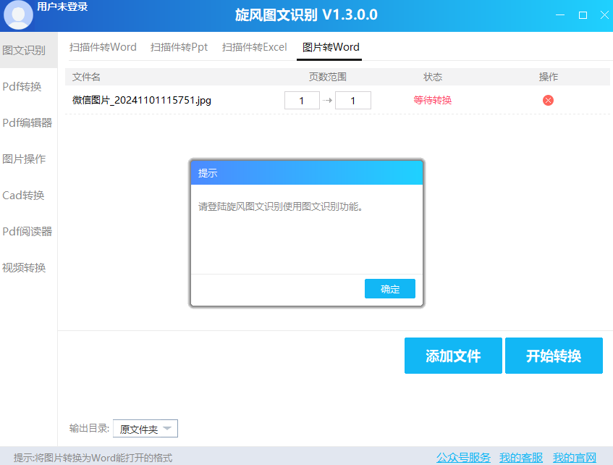Click the 等待转换 status text
Screen dimensions: 613x465
click(x=432, y=101)
